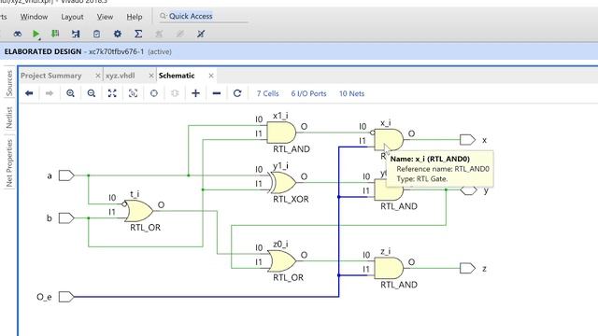Click the binoculars search icon in toolbar
This screenshot has height=336, width=598.
pos(17,34)
